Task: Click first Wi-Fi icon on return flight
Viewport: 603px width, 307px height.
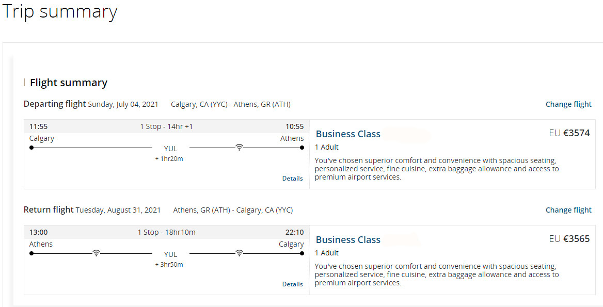Action: (96, 253)
